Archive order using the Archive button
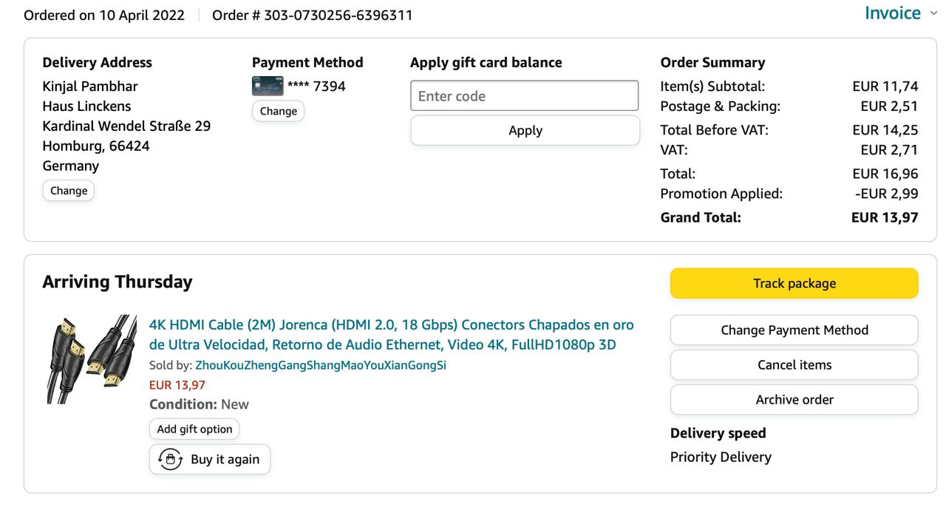Screen dimensions: 946x513 794,400
